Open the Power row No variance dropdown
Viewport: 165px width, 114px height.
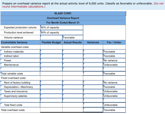click(114, 61)
